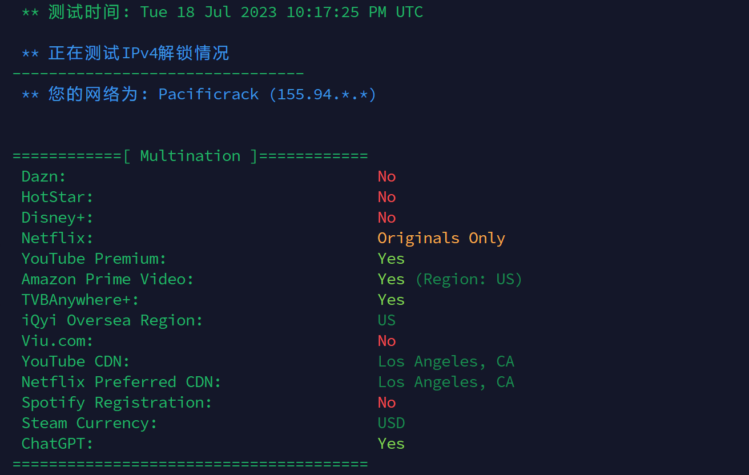
Task: Click the IPv4 unlock test heading
Action: tap(139, 53)
